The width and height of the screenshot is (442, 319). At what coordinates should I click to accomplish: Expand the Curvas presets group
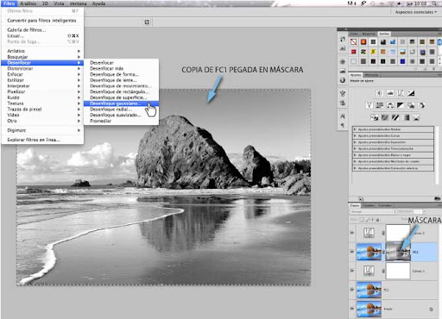[355, 135]
